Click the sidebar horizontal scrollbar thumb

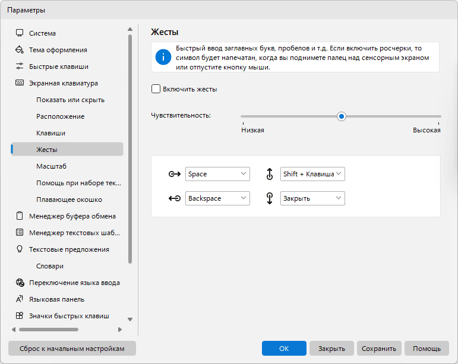49,330
